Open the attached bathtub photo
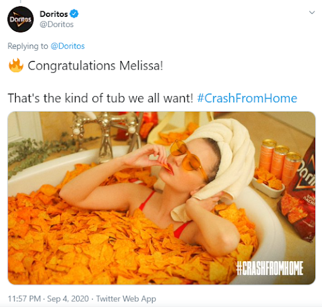This screenshot has height=307, width=322. (x=162, y=198)
